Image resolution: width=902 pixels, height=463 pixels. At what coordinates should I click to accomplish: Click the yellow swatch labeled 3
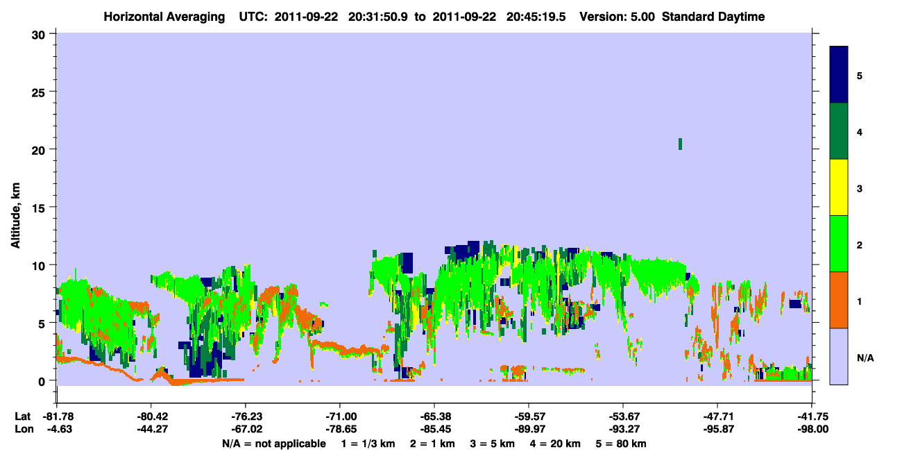(x=839, y=187)
